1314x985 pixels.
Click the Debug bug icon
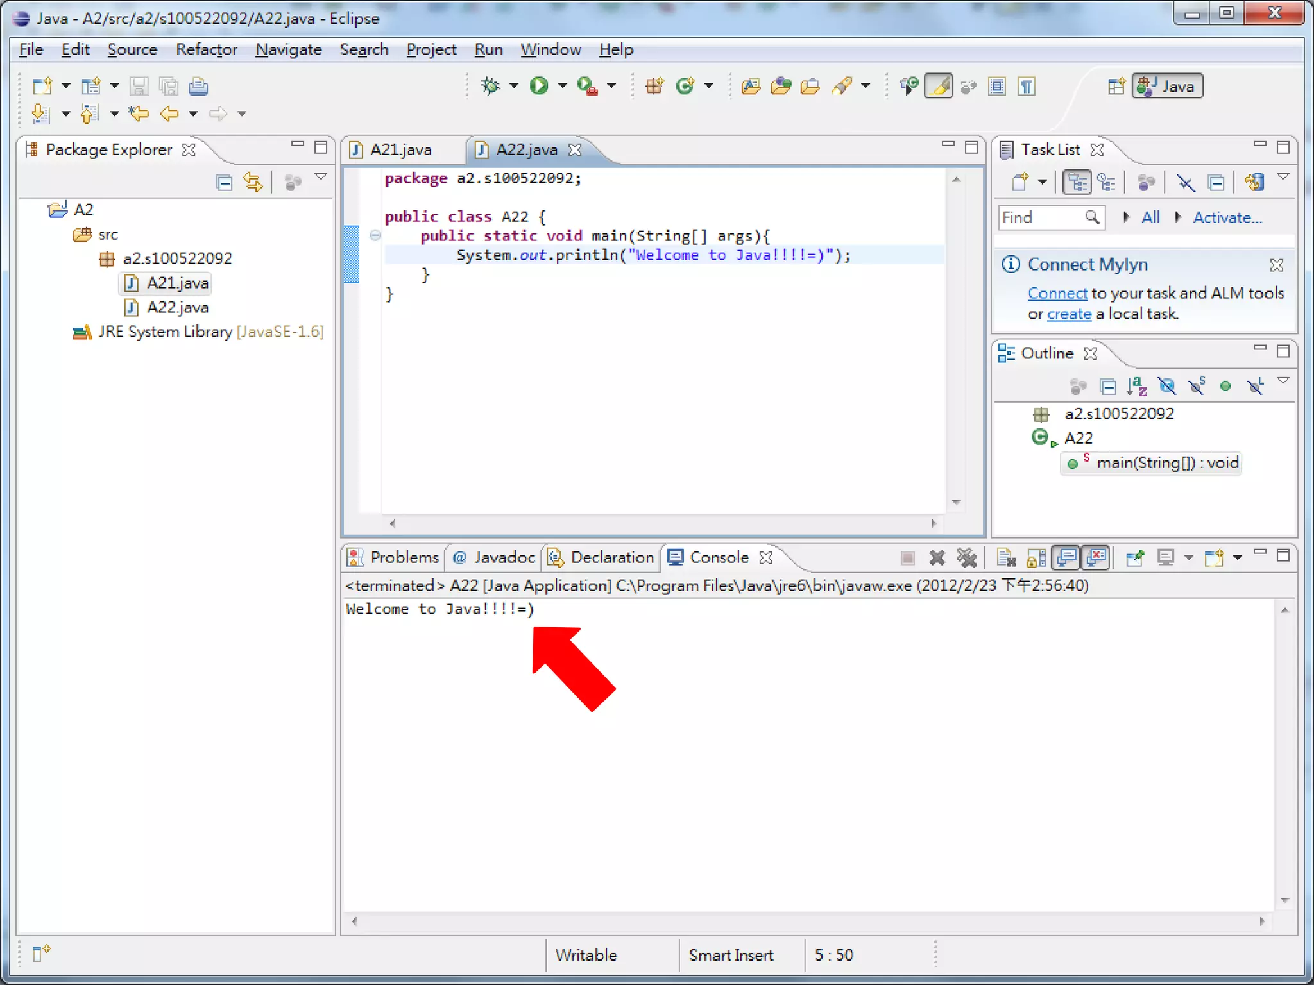point(491,85)
